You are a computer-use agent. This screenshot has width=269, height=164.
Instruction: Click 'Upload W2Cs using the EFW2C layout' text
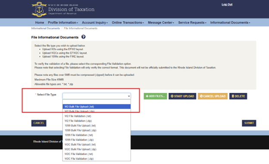pyautogui.click(x=65, y=53)
